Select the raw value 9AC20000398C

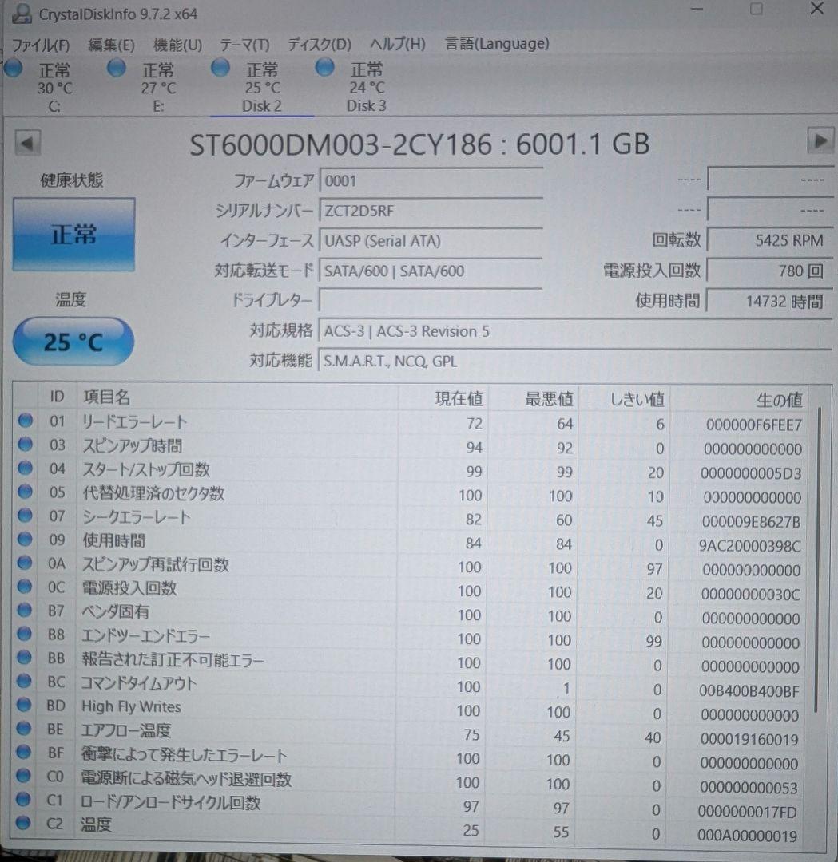pyautogui.click(x=749, y=546)
